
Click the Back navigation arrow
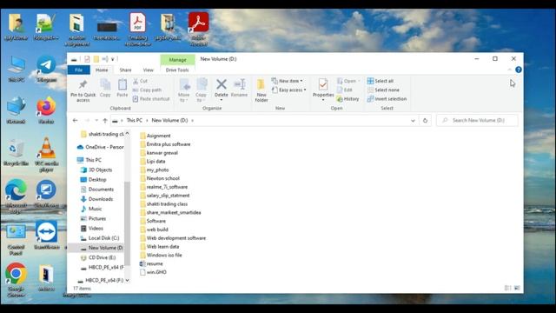pos(76,120)
